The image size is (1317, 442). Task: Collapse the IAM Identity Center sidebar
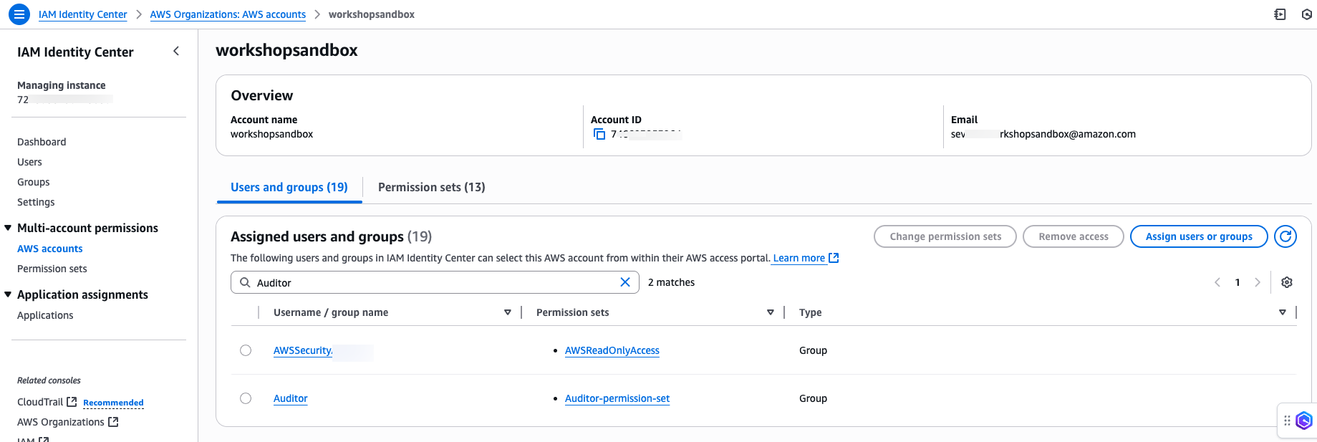(x=176, y=51)
